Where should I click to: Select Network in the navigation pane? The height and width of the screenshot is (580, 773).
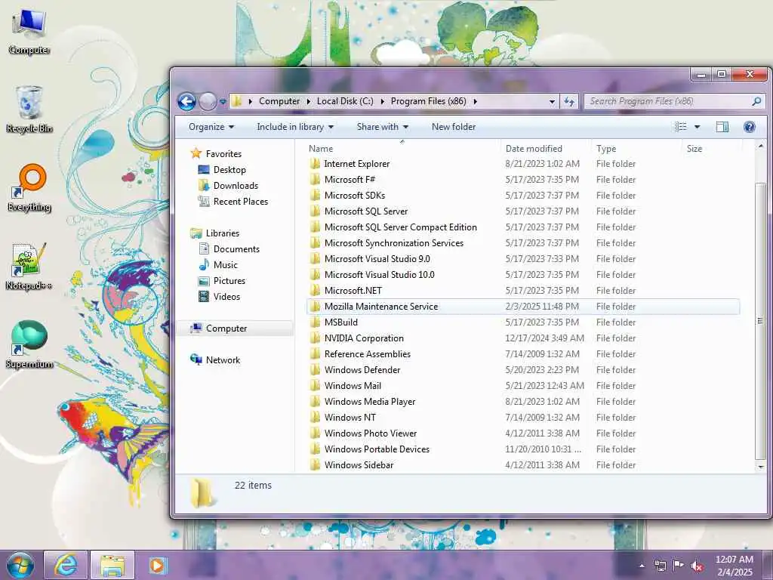tap(223, 360)
